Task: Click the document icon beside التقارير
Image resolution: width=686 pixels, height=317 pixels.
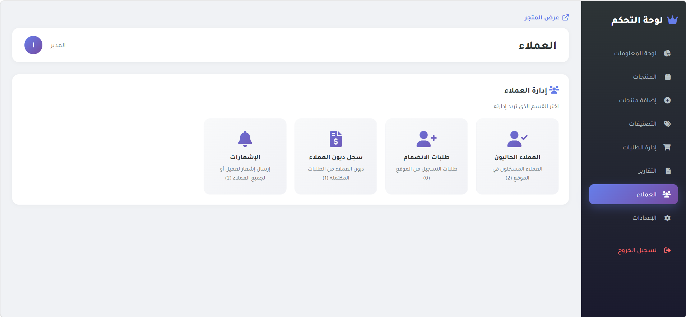Action: pyautogui.click(x=668, y=171)
